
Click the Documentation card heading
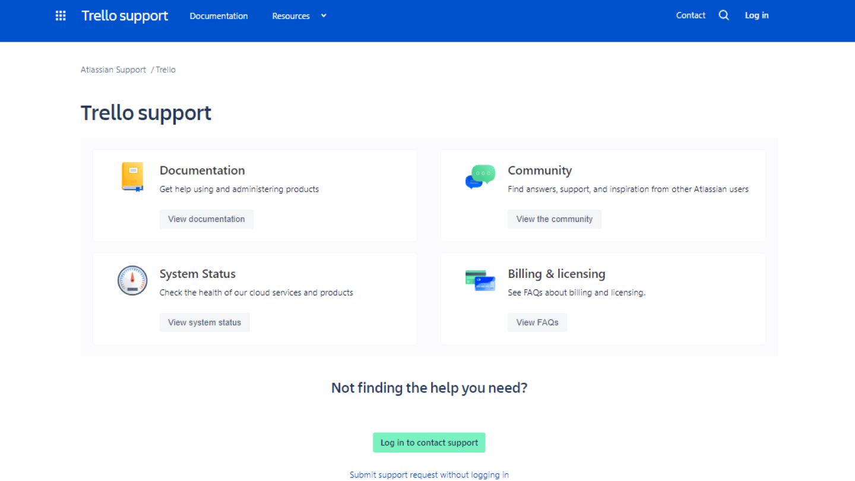202,170
